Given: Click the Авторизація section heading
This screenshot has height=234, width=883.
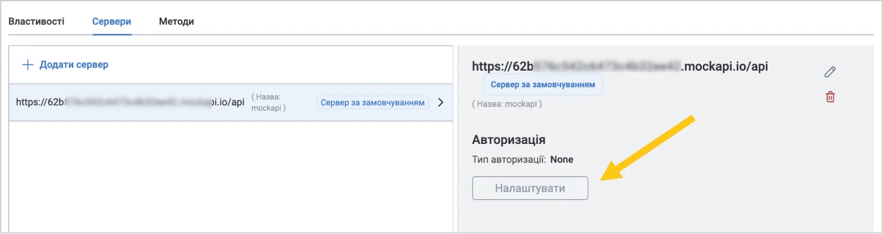Looking at the screenshot, I should point(508,140).
